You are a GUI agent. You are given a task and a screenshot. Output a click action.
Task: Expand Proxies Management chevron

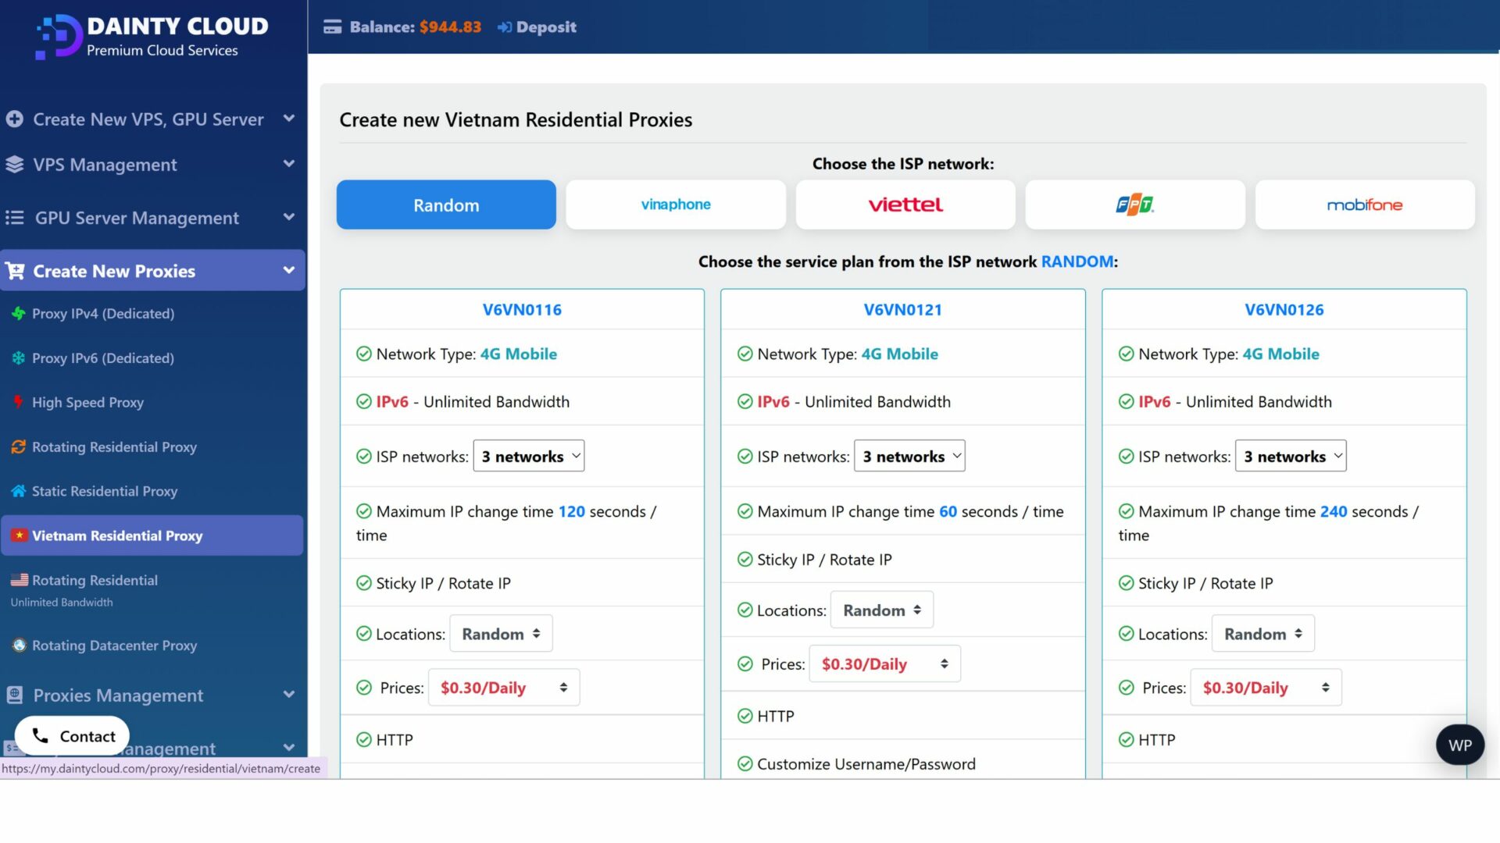tap(289, 694)
